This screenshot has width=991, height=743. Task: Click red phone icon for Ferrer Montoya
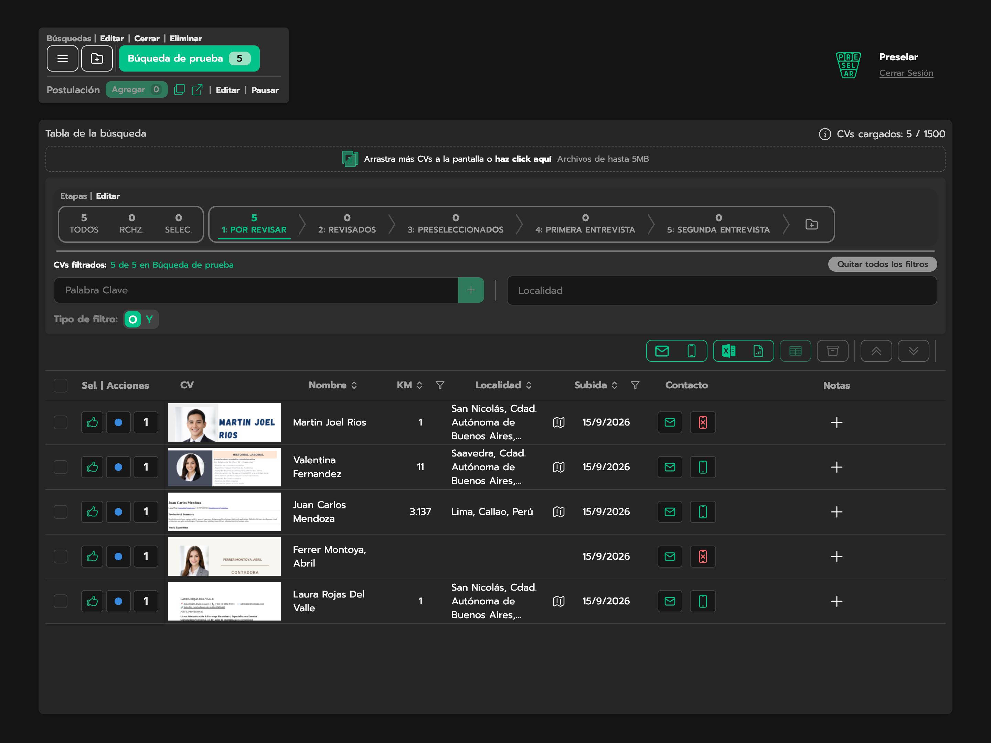click(703, 556)
